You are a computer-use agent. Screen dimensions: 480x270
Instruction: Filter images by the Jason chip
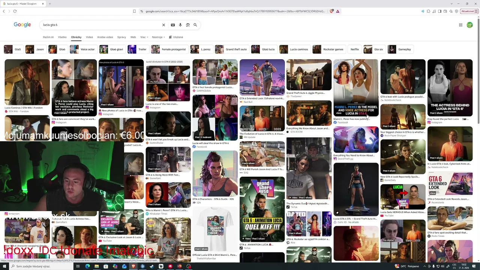tap(35, 49)
